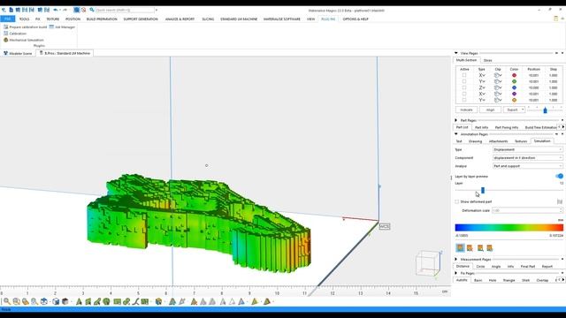
Task: Click the Deformation scale value field
Action: (527, 210)
